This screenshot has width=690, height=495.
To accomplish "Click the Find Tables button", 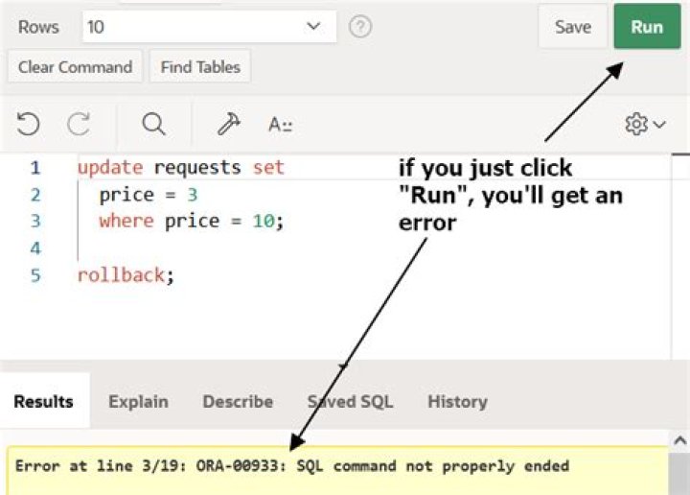I will (200, 67).
